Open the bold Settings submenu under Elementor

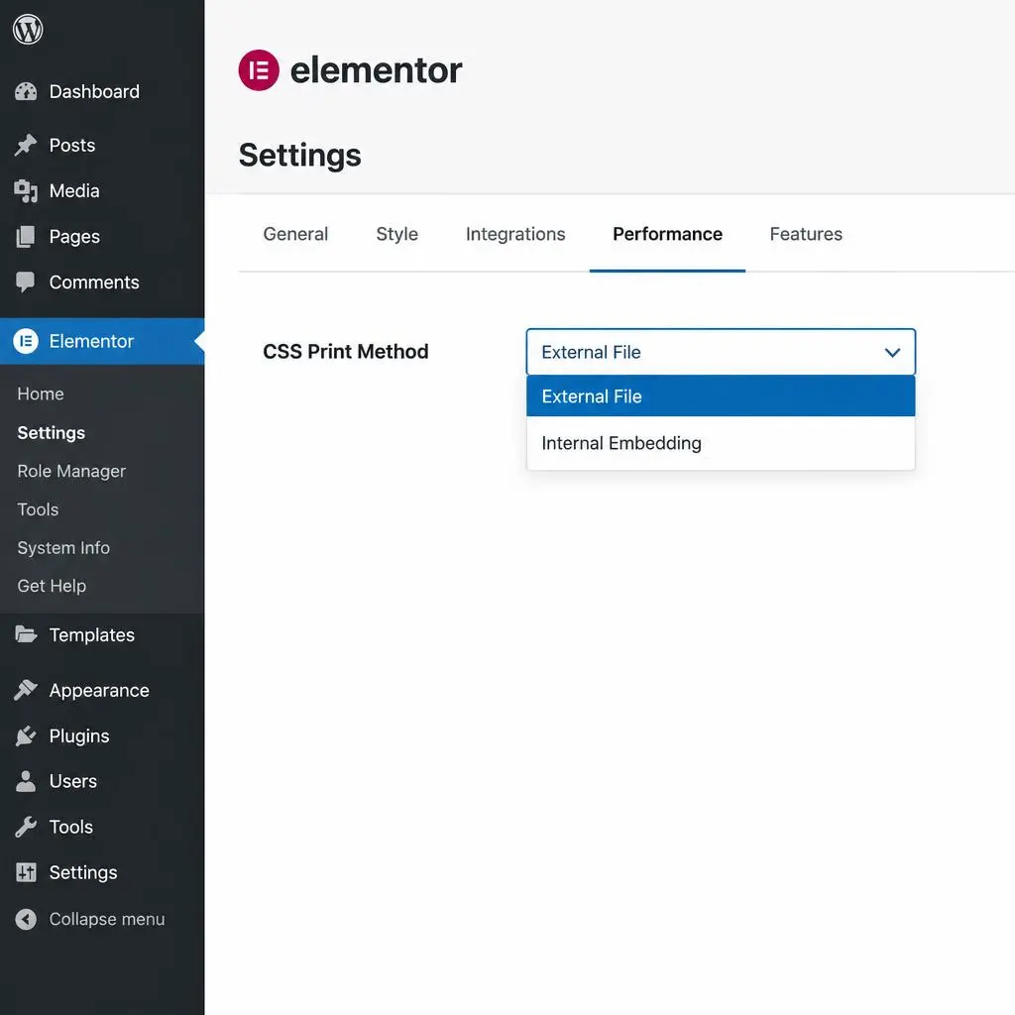tap(52, 432)
